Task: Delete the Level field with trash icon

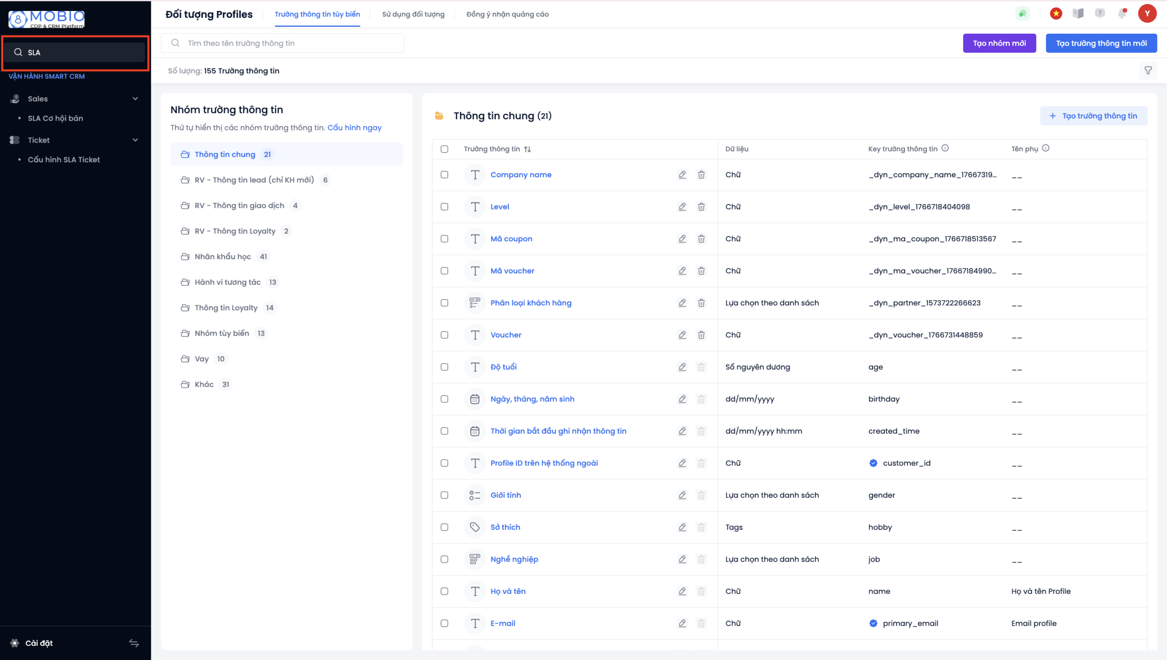Action: tap(701, 207)
